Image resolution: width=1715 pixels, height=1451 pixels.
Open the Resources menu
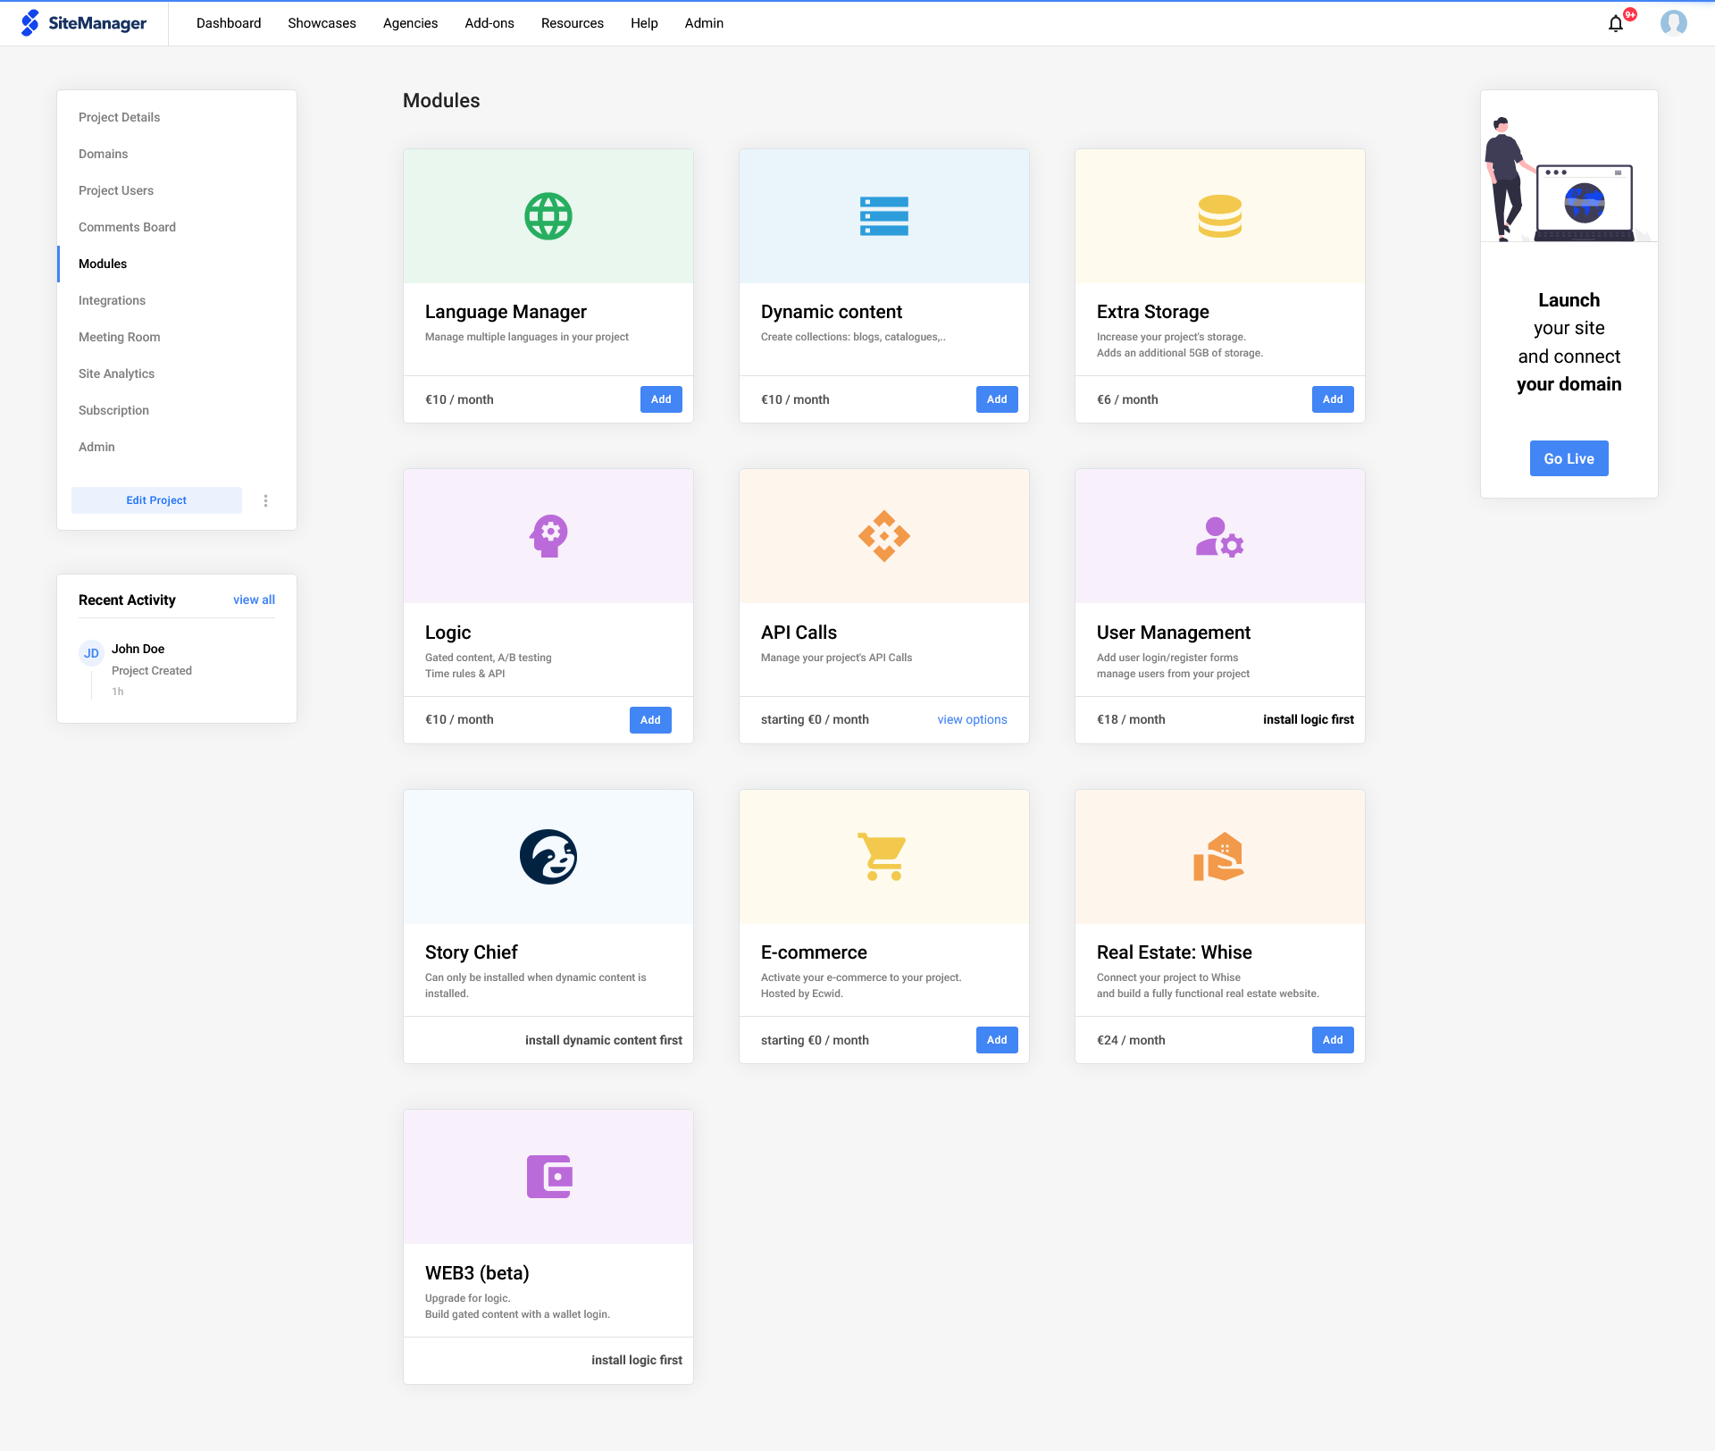tap(573, 23)
